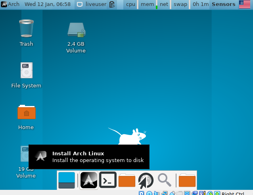This screenshot has height=195, width=253.
Task: Click the Show Desktop icon in dock
Action: (x=67, y=180)
